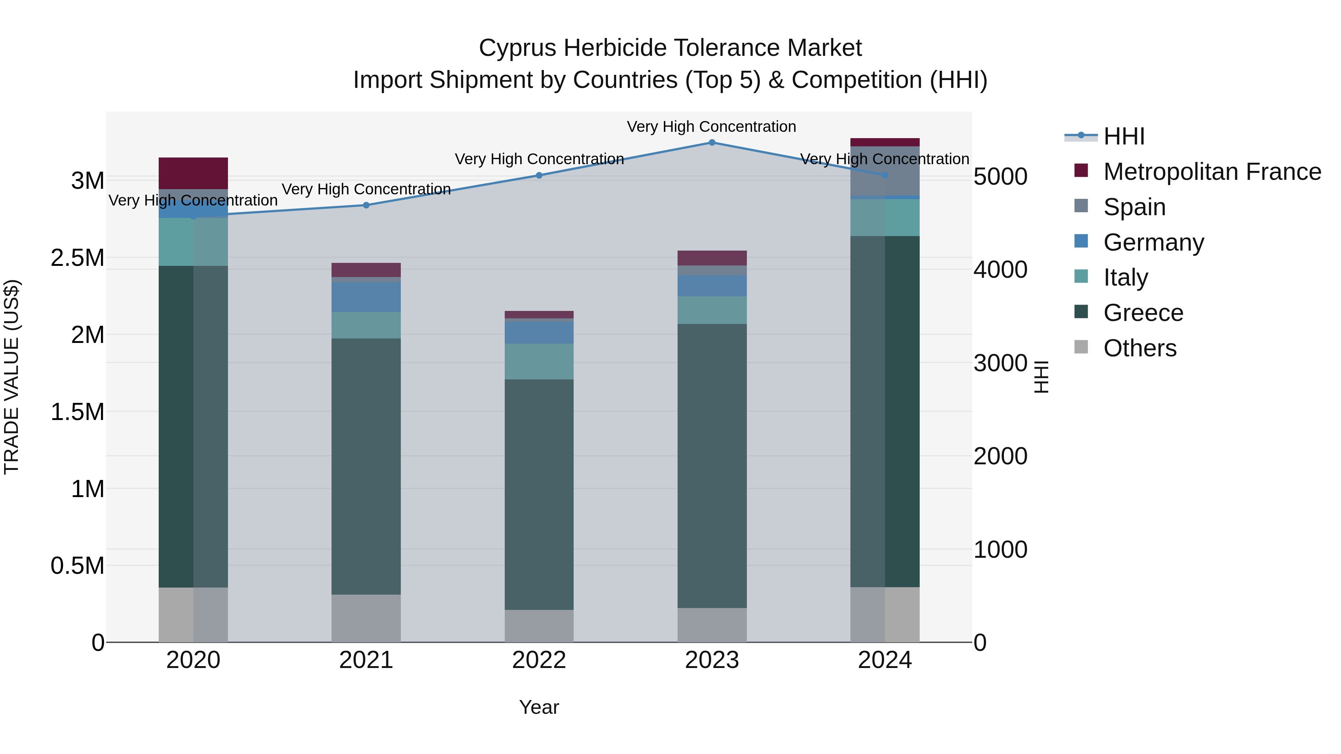Click the 0.5M trade value tick
The width and height of the screenshot is (1341, 754).
click(x=77, y=566)
